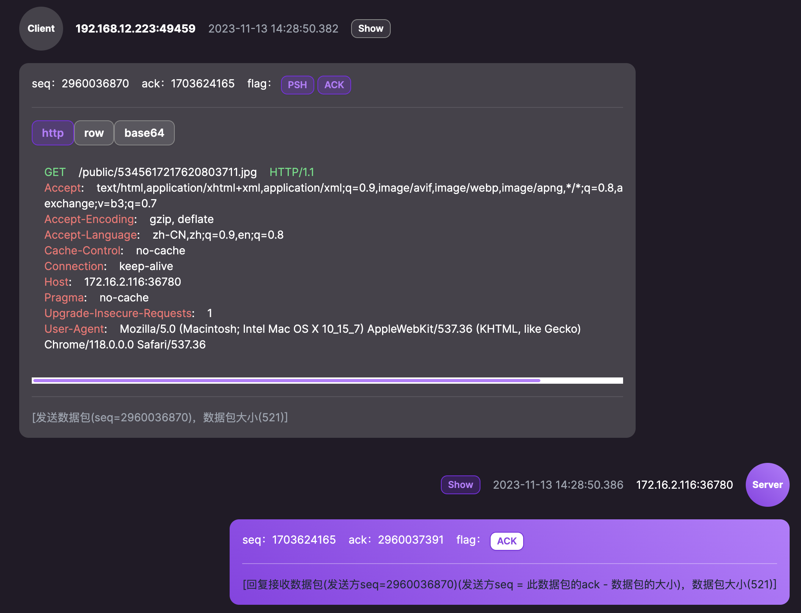Click Host value 172.16.2.116:36780
This screenshot has width=801, height=613.
pyautogui.click(x=132, y=282)
